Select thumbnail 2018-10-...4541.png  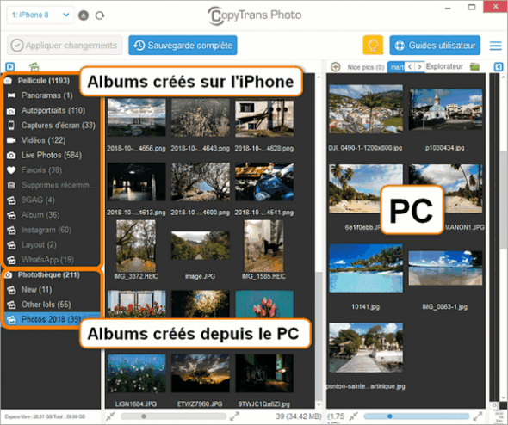(x=264, y=182)
